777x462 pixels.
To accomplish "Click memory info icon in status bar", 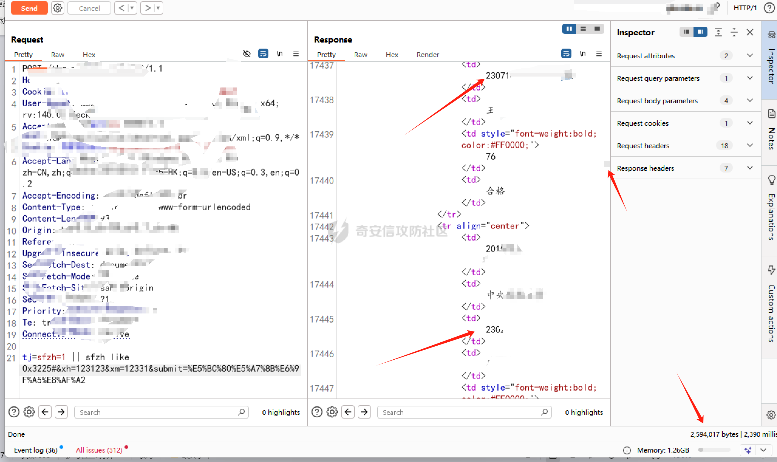I will coord(627,450).
